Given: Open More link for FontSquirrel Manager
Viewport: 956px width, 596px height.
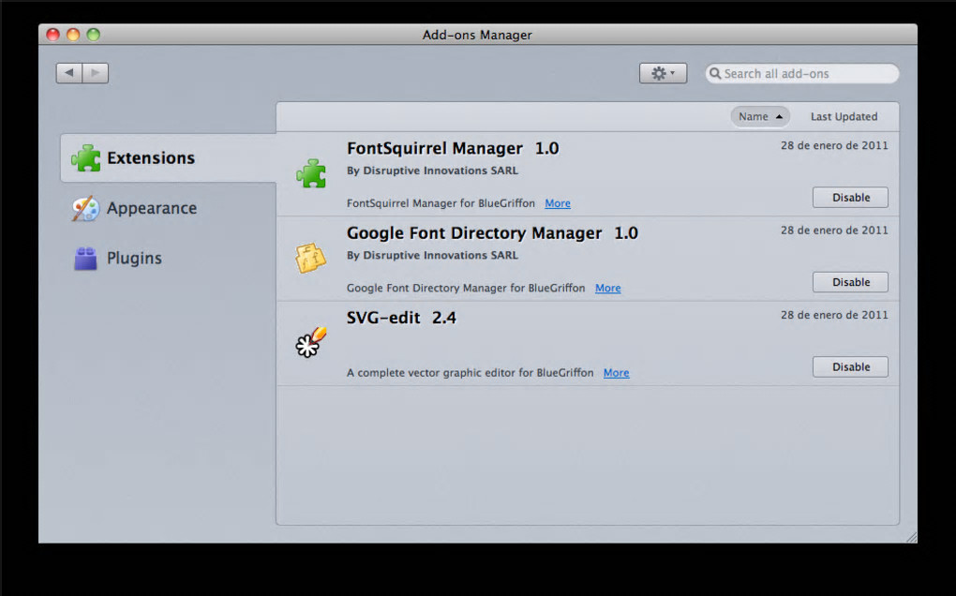Looking at the screenshot, I should point(558,203).
